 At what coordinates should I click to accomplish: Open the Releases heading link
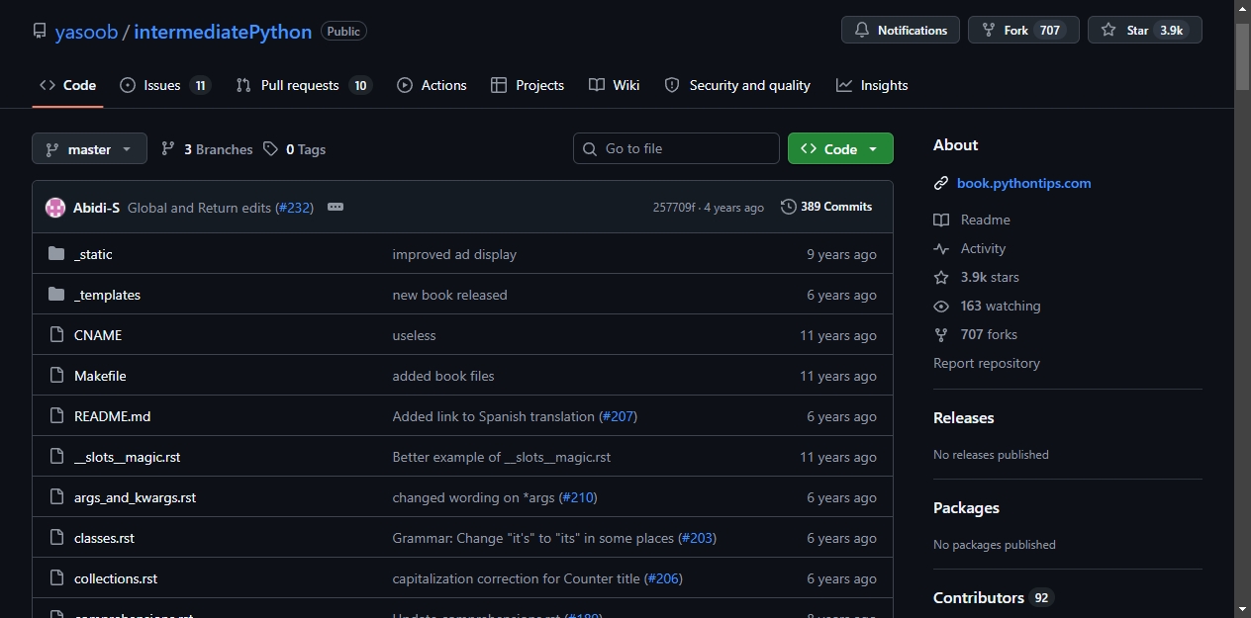pos(964,417)
